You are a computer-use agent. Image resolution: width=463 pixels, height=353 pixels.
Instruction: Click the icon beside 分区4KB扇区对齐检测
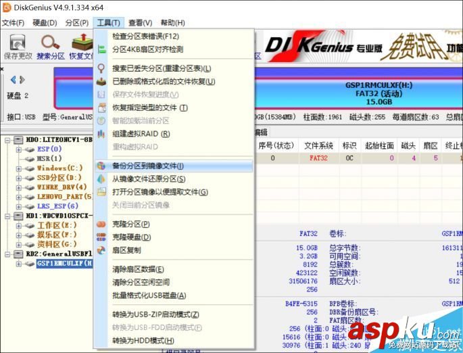pyautogui.click(x=101, y=49)
